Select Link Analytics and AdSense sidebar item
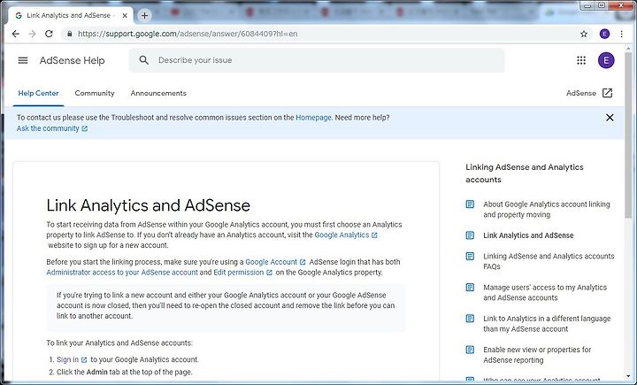The image size is (637, 385). click(528, 235)
